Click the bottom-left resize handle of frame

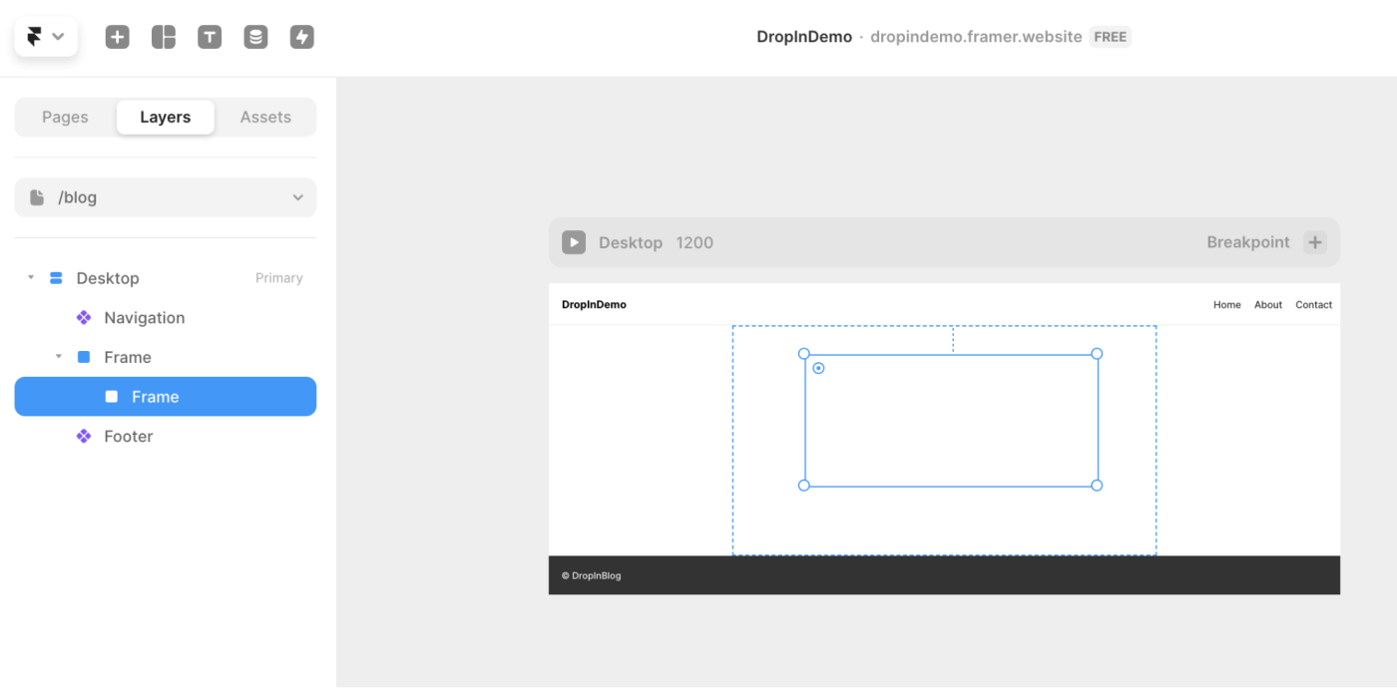(x=804, y=486)
